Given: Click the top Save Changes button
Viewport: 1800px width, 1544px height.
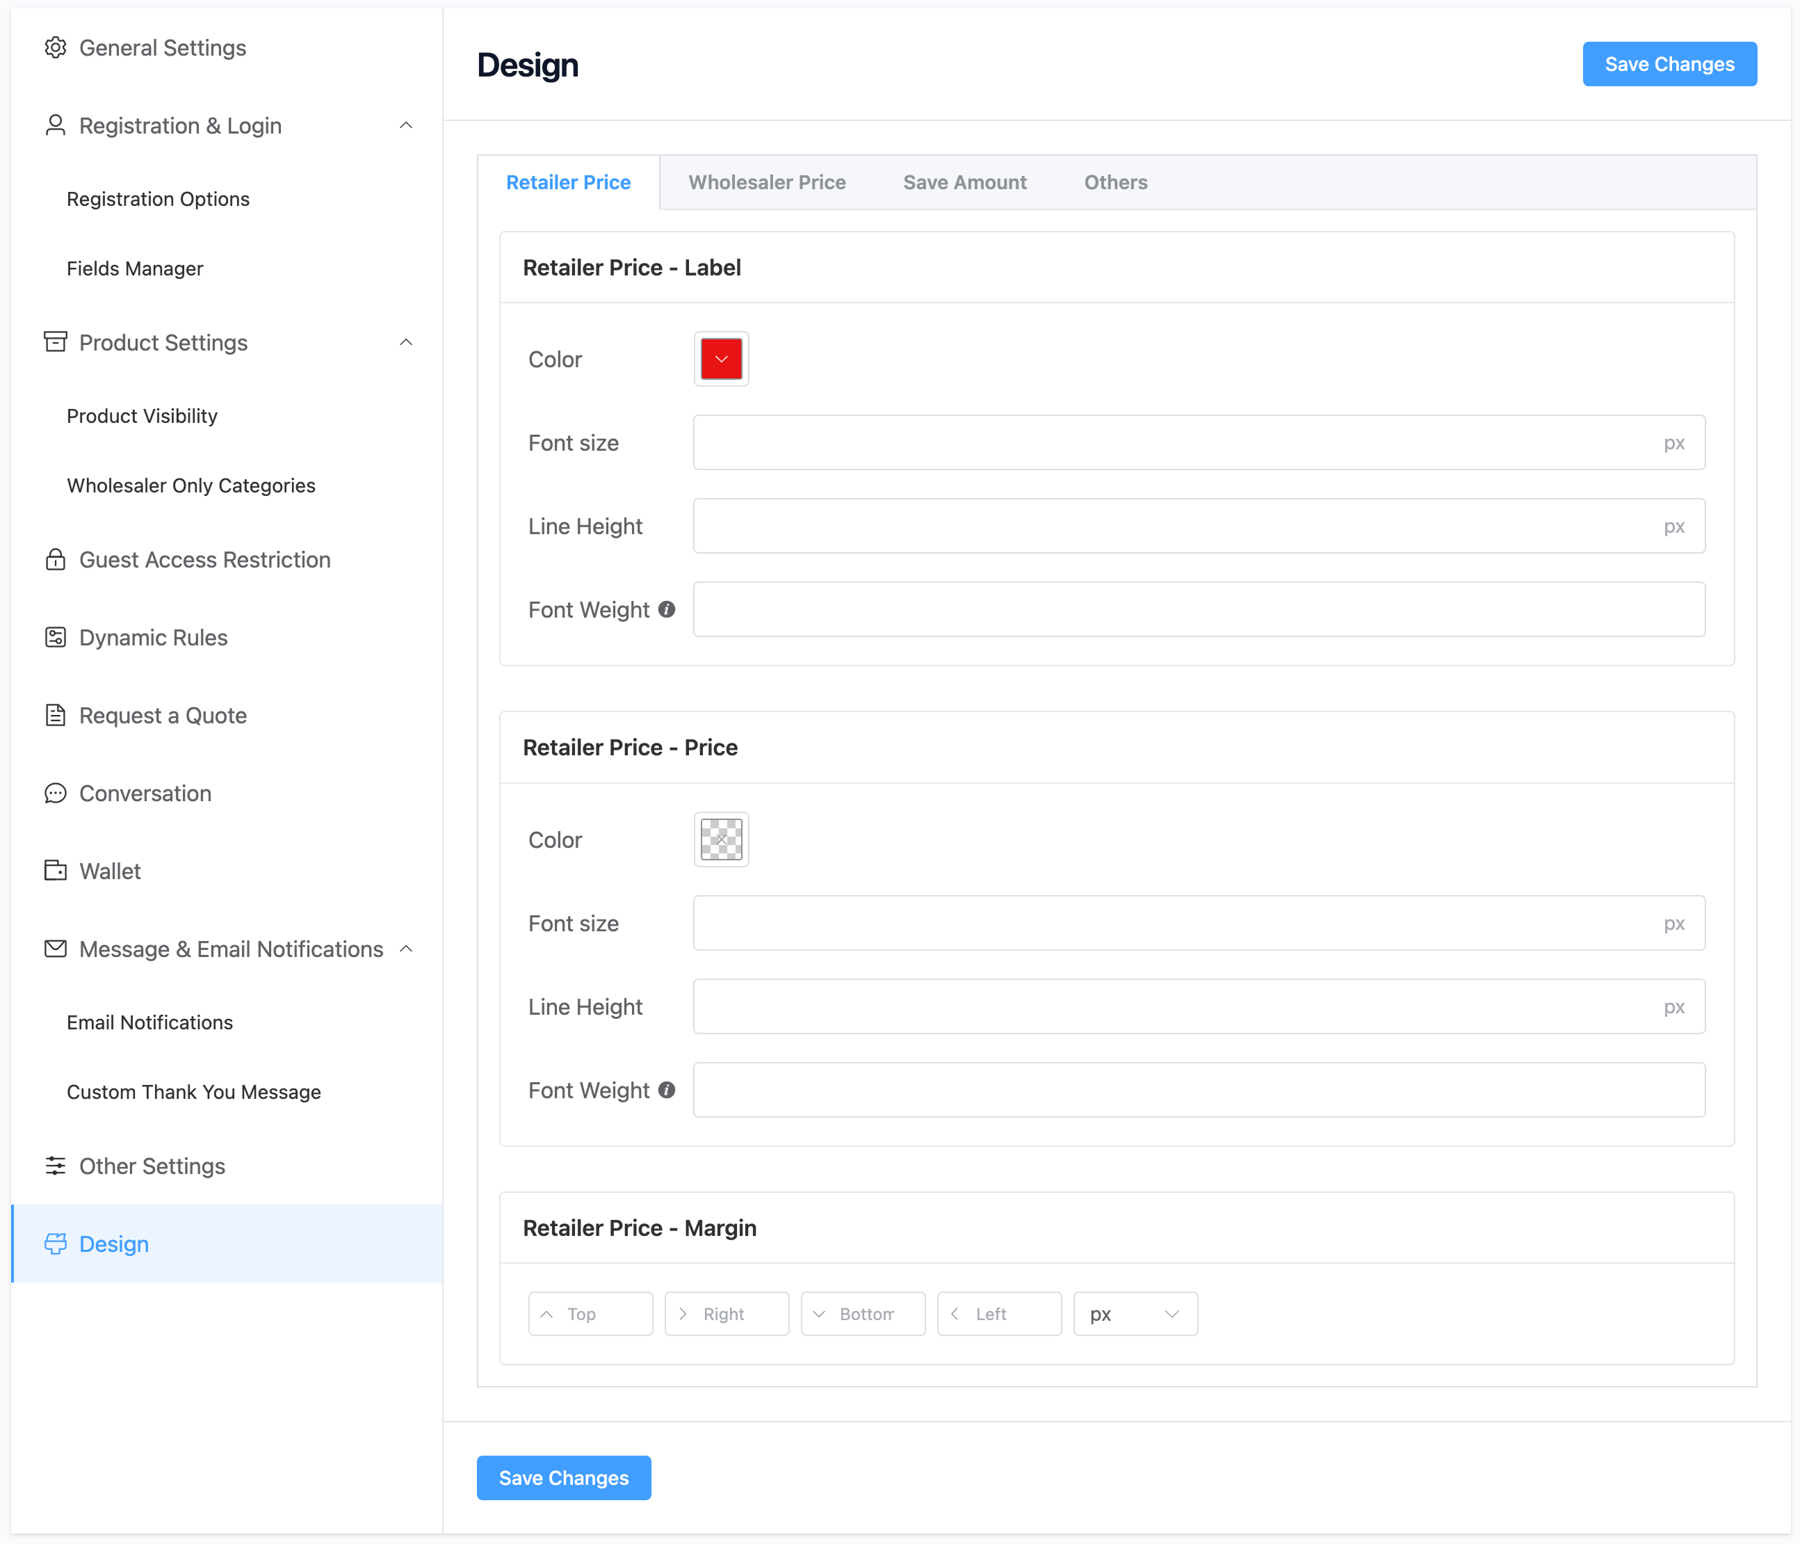Looking at the screenshot, I should pyautogui.click(x=1669, y=64).
